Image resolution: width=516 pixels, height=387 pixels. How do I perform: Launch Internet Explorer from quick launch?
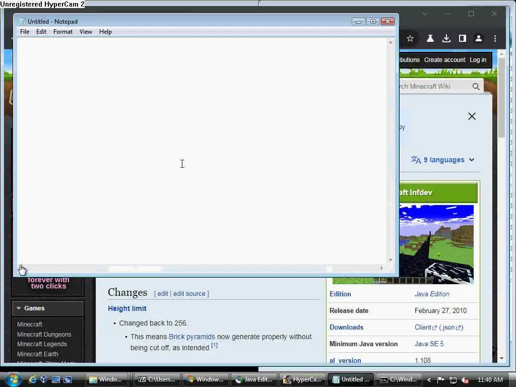click(32, 379)
